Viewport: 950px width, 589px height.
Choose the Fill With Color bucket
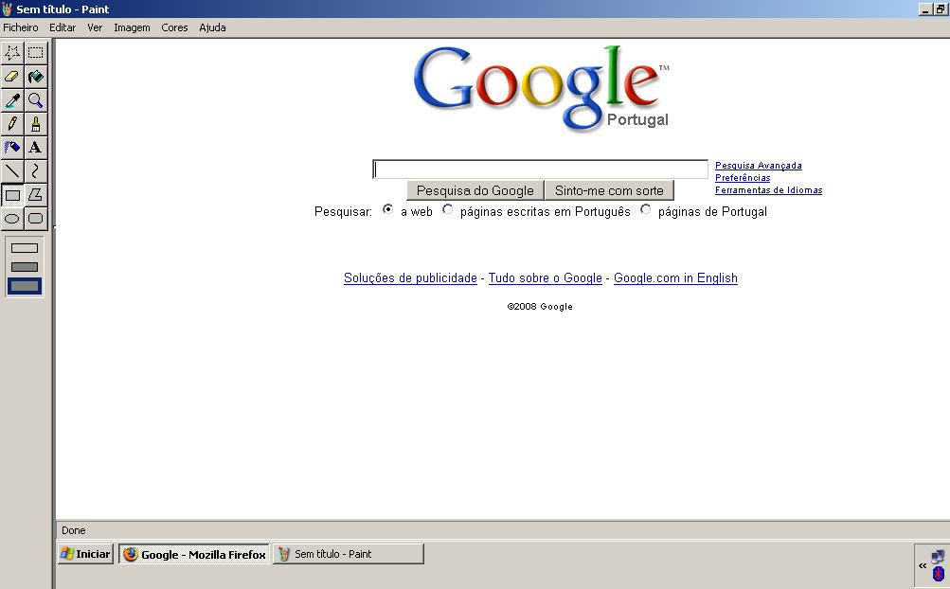(36, 77)
